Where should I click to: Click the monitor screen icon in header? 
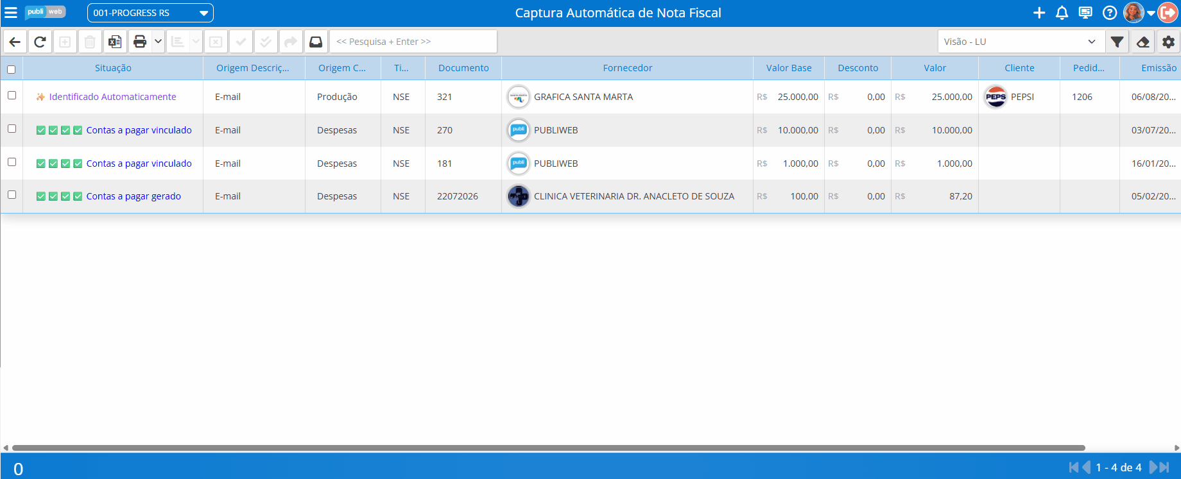1085,13
